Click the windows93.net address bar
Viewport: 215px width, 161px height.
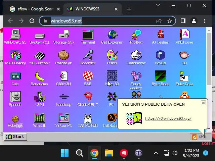coord(107,21)
